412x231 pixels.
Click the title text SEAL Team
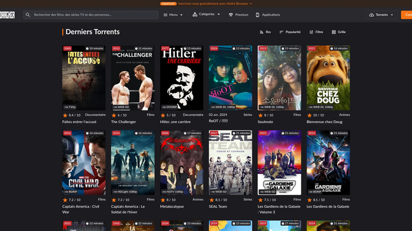(218, 206)
